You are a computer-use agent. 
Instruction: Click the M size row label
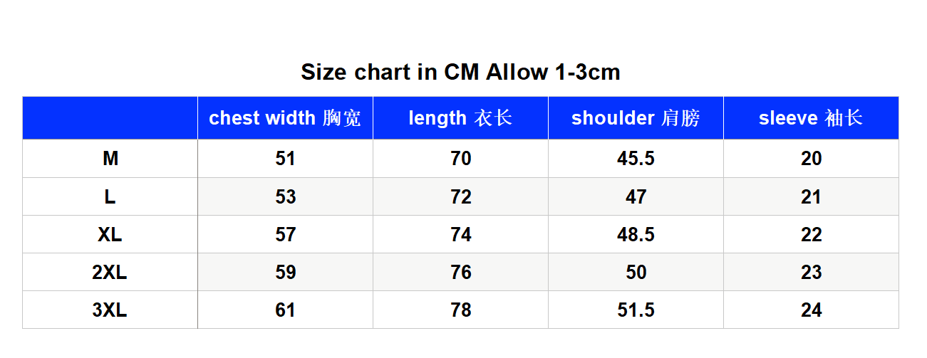point(110,159)
